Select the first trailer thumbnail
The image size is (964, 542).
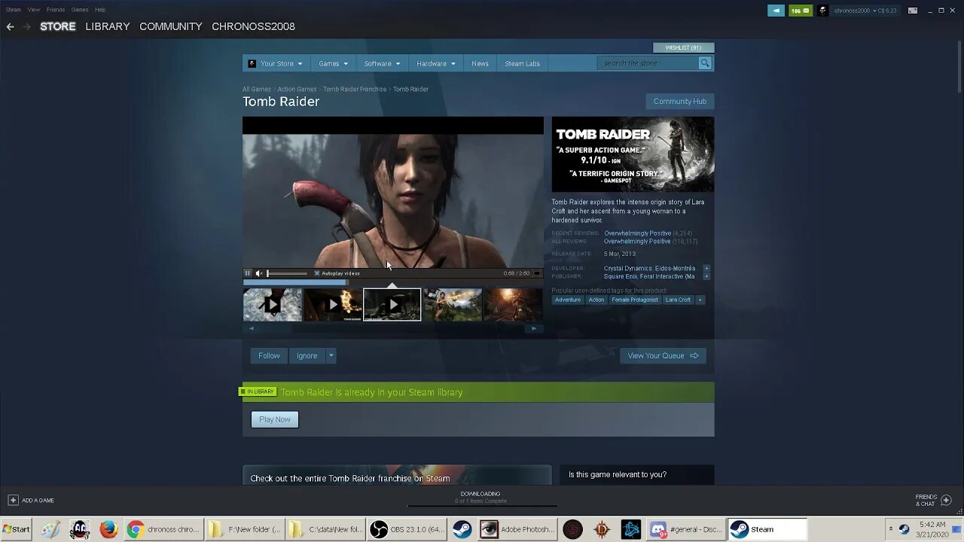click(273, 305)
